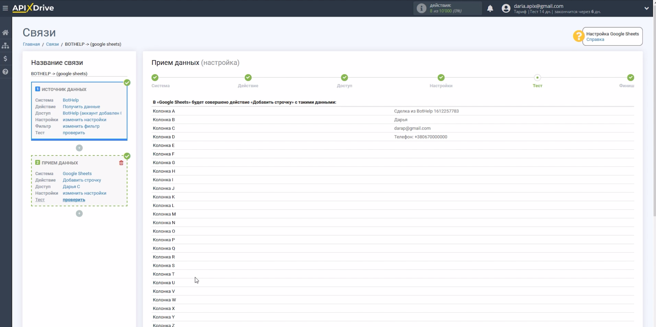Click изменить настройки in receiving block
The height and width of the screenshot is (327, 656).
[84, 193]
